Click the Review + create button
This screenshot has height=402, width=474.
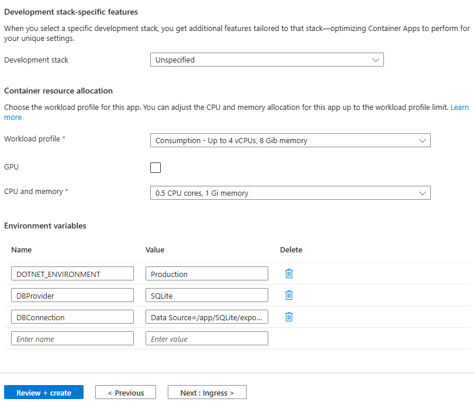(44, 393)
